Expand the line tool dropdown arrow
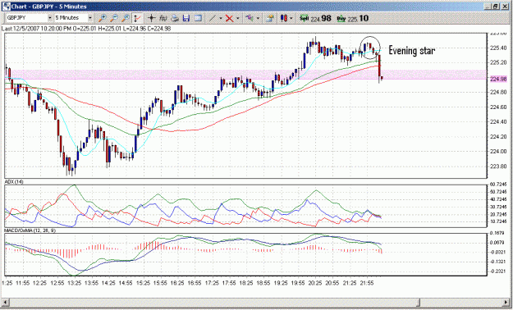The image size is (513, 310). 221,19
